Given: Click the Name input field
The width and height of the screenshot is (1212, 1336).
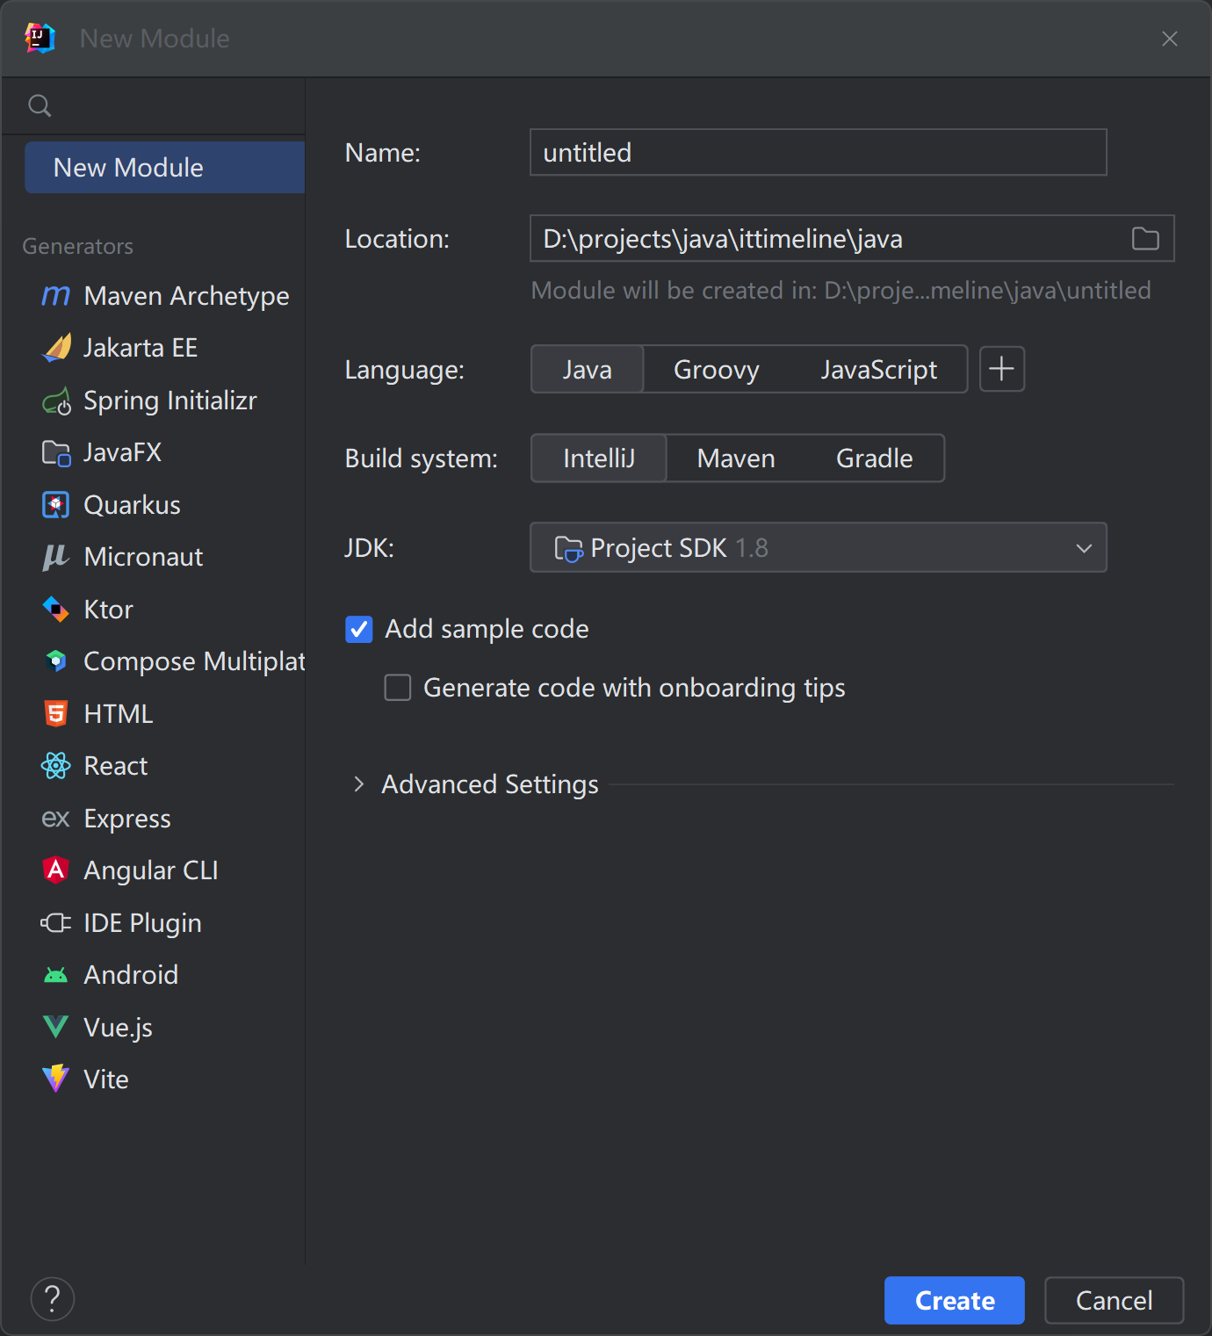Looking at the screenshot, I should point(819,152).
